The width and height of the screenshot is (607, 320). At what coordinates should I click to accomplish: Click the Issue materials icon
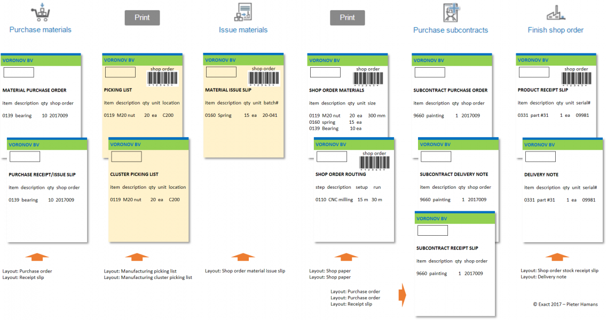point(243,12)
